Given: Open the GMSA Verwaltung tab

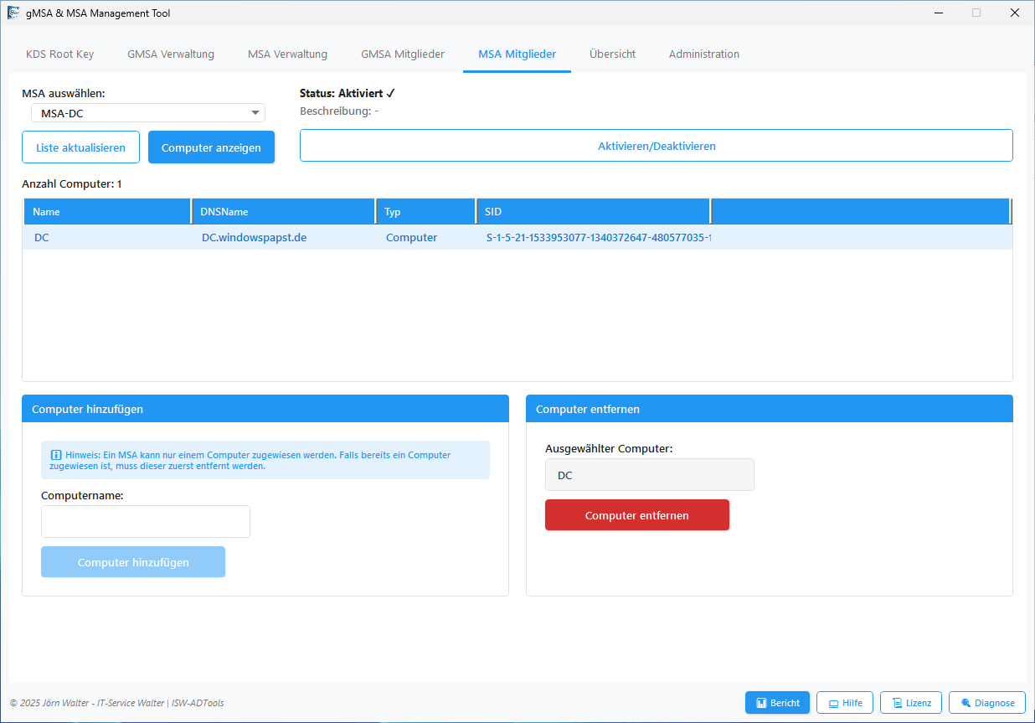Looking at the screenshot, I should tap(171, 54).
